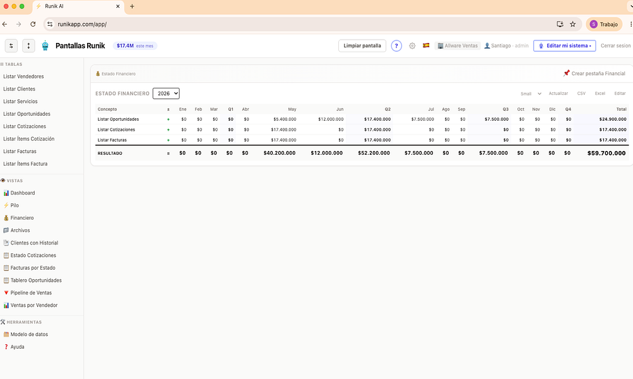Click the Limpiar pantalla button
The height and width of the screenshot is (379, 633).
(362, 45)
